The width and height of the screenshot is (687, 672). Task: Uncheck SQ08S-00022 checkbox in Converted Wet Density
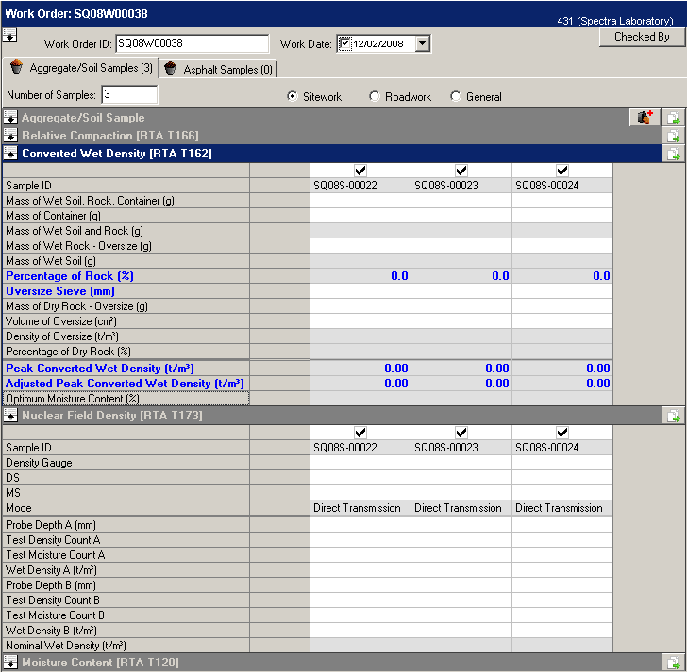pos(360,171)
